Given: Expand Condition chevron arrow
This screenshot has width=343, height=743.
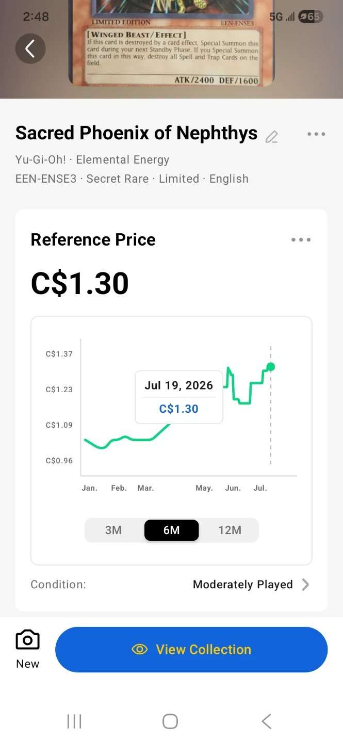Looking at the screenshot, I should coord(305,585).
